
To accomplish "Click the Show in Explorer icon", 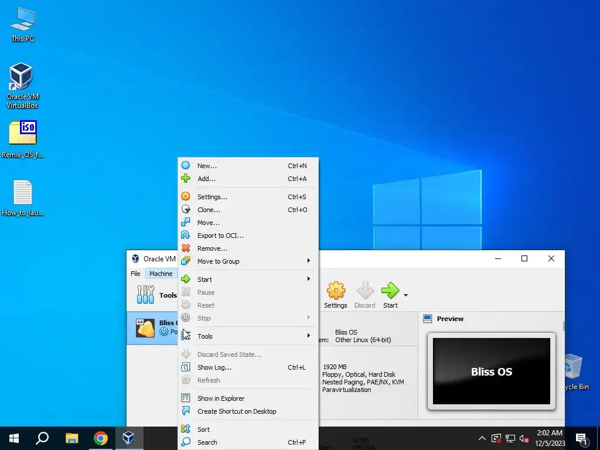I will click(186, 398).
